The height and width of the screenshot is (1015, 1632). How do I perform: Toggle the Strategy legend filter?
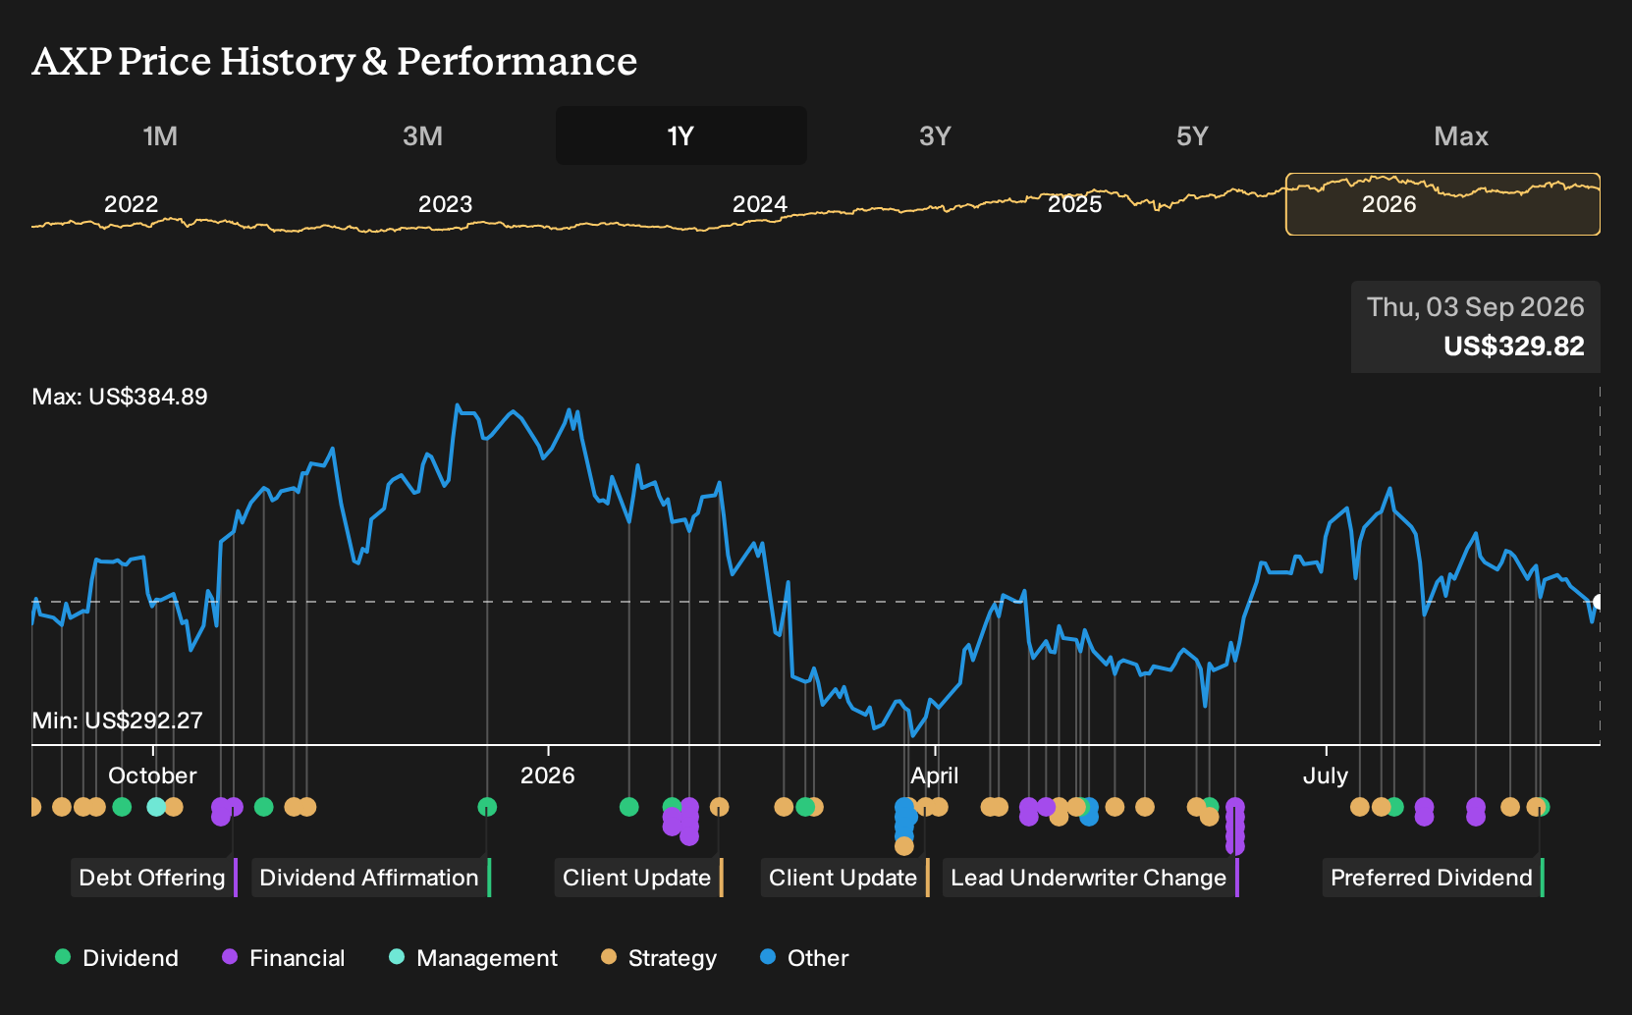659,957
